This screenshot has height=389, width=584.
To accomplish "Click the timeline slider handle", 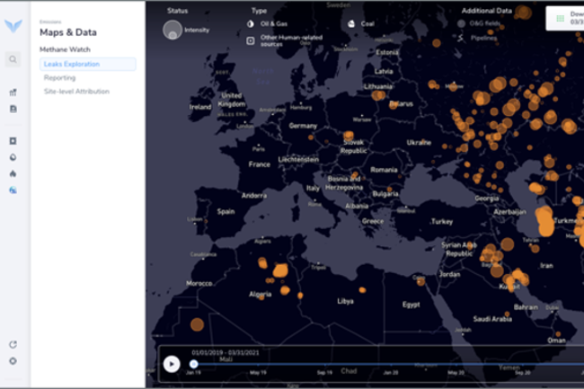I will click(x=194, y=364).
